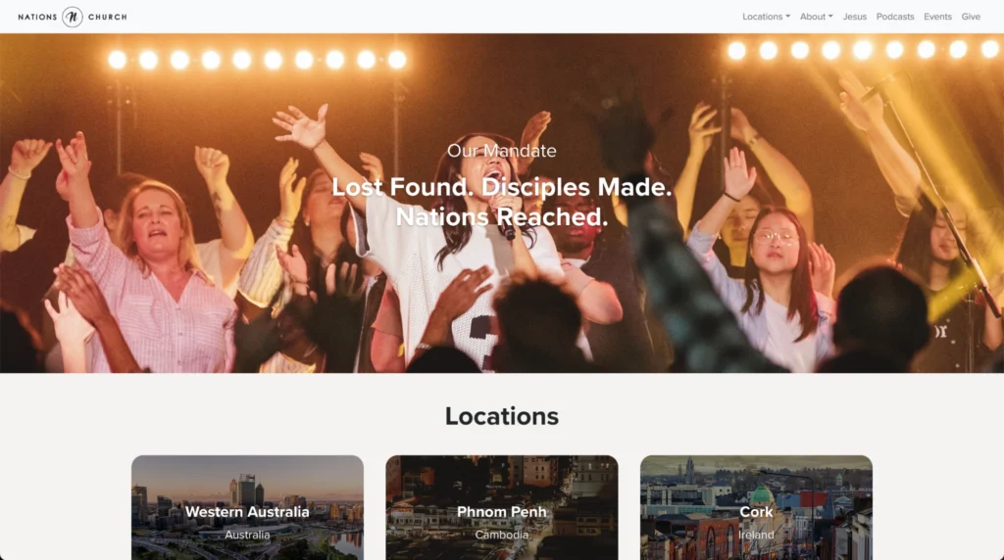The width and height of the screenshot is (1004, 560).
Task: Click the Australia country label
Action: (x=247, y=536)
